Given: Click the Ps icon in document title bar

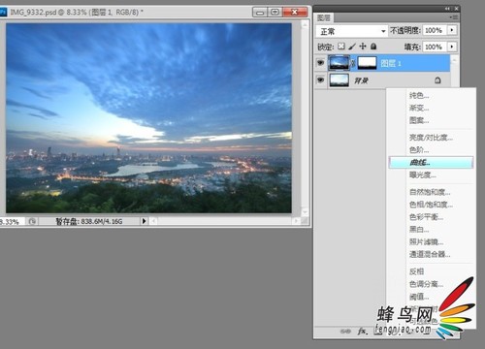Looking at the screenshot, I should (3, 12).
